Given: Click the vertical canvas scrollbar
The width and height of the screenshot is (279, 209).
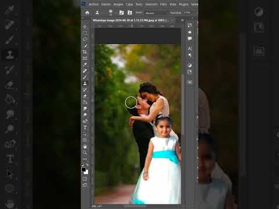Looking at the screenshot, I should 183,104.
